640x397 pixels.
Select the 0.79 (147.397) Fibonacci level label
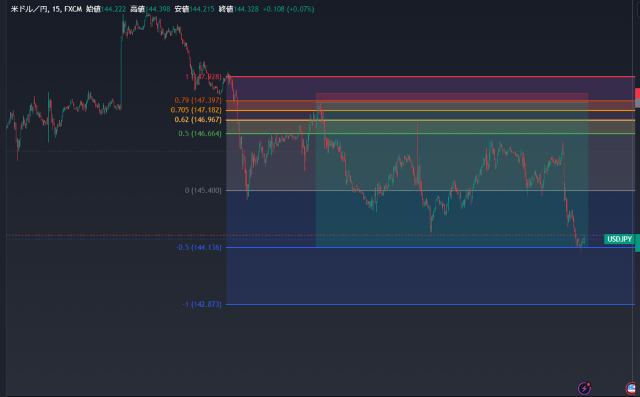pyautogui.click(x=198, y=101)
